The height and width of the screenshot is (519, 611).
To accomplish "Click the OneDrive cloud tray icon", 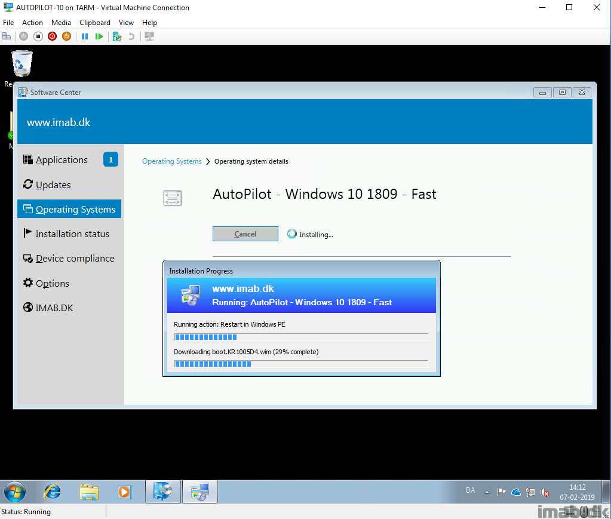I will (516, 493).
